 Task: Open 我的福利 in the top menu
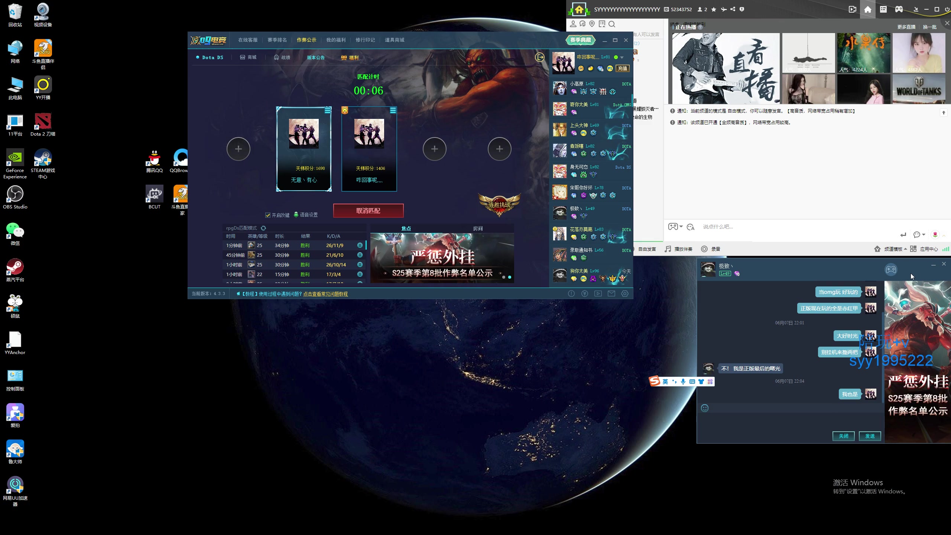(336, 40)
